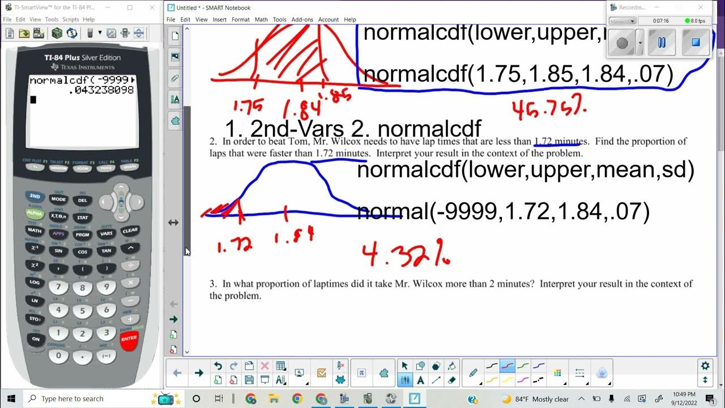Move toolbar with up-down arrows icon
Viewport: 725px width, 408px height.
[x=705, y=380]
